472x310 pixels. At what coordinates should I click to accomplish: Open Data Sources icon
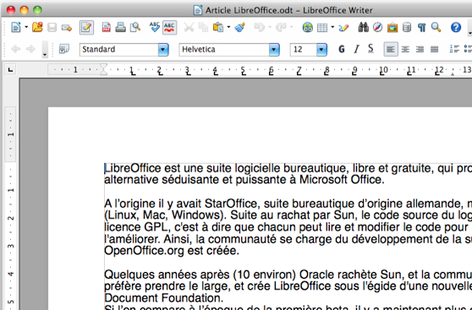pyautogui.click(x=407, y=28)
